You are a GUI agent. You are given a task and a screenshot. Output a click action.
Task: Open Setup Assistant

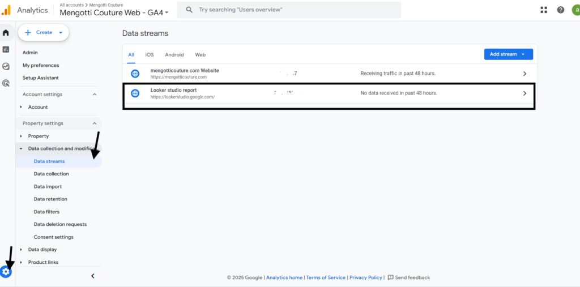[40, 78]
